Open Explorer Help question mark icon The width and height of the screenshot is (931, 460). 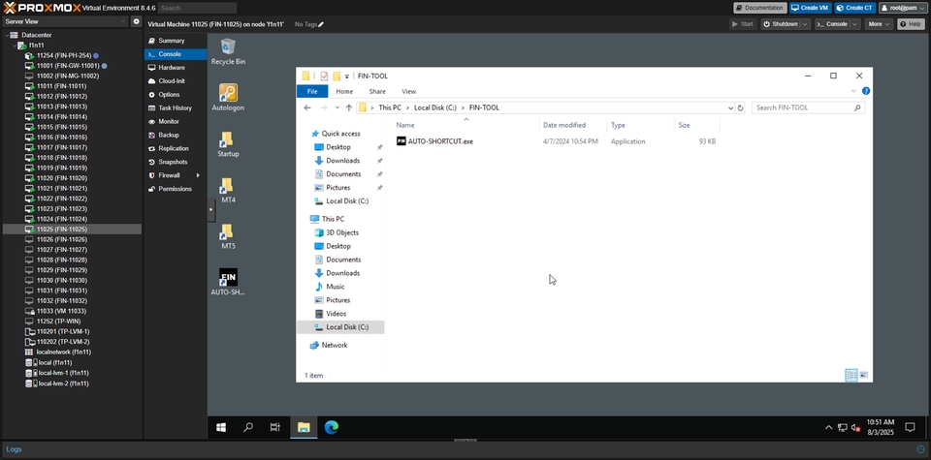click(866, 91)
